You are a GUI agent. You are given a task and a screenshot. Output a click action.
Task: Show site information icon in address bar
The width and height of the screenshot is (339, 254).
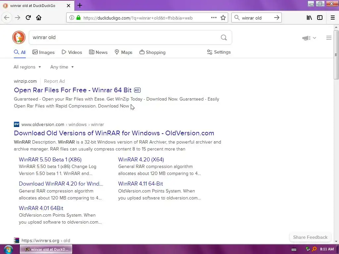point(72,18)
